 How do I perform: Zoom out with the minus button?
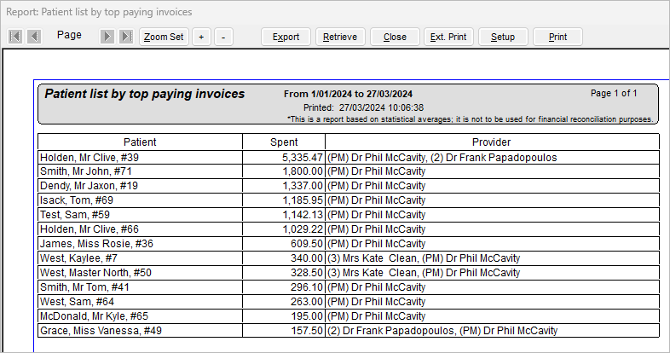pos(223,37)
